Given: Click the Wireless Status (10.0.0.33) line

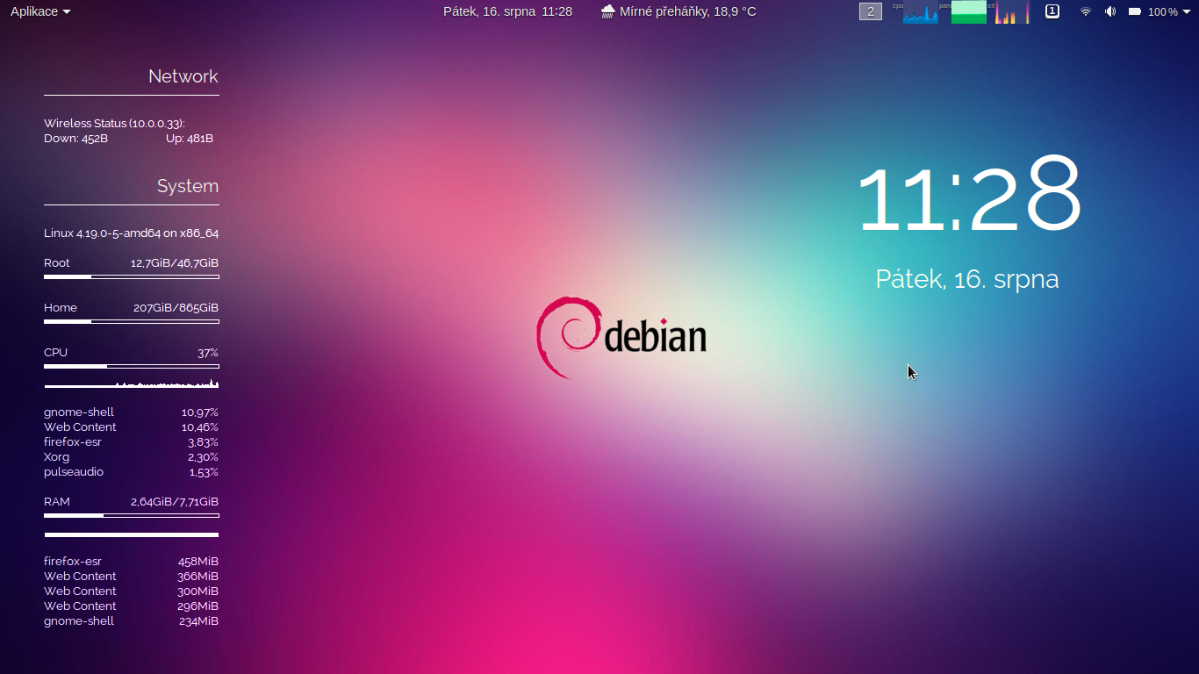Looking at the screenshot, I should pos(114,124).
